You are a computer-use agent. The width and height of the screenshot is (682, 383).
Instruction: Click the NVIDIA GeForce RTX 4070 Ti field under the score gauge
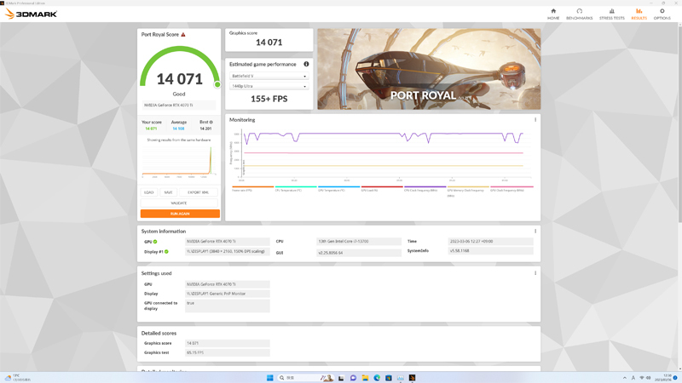(179, 105)
